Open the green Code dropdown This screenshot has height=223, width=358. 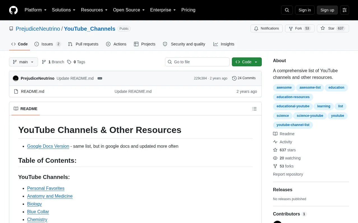247,62
